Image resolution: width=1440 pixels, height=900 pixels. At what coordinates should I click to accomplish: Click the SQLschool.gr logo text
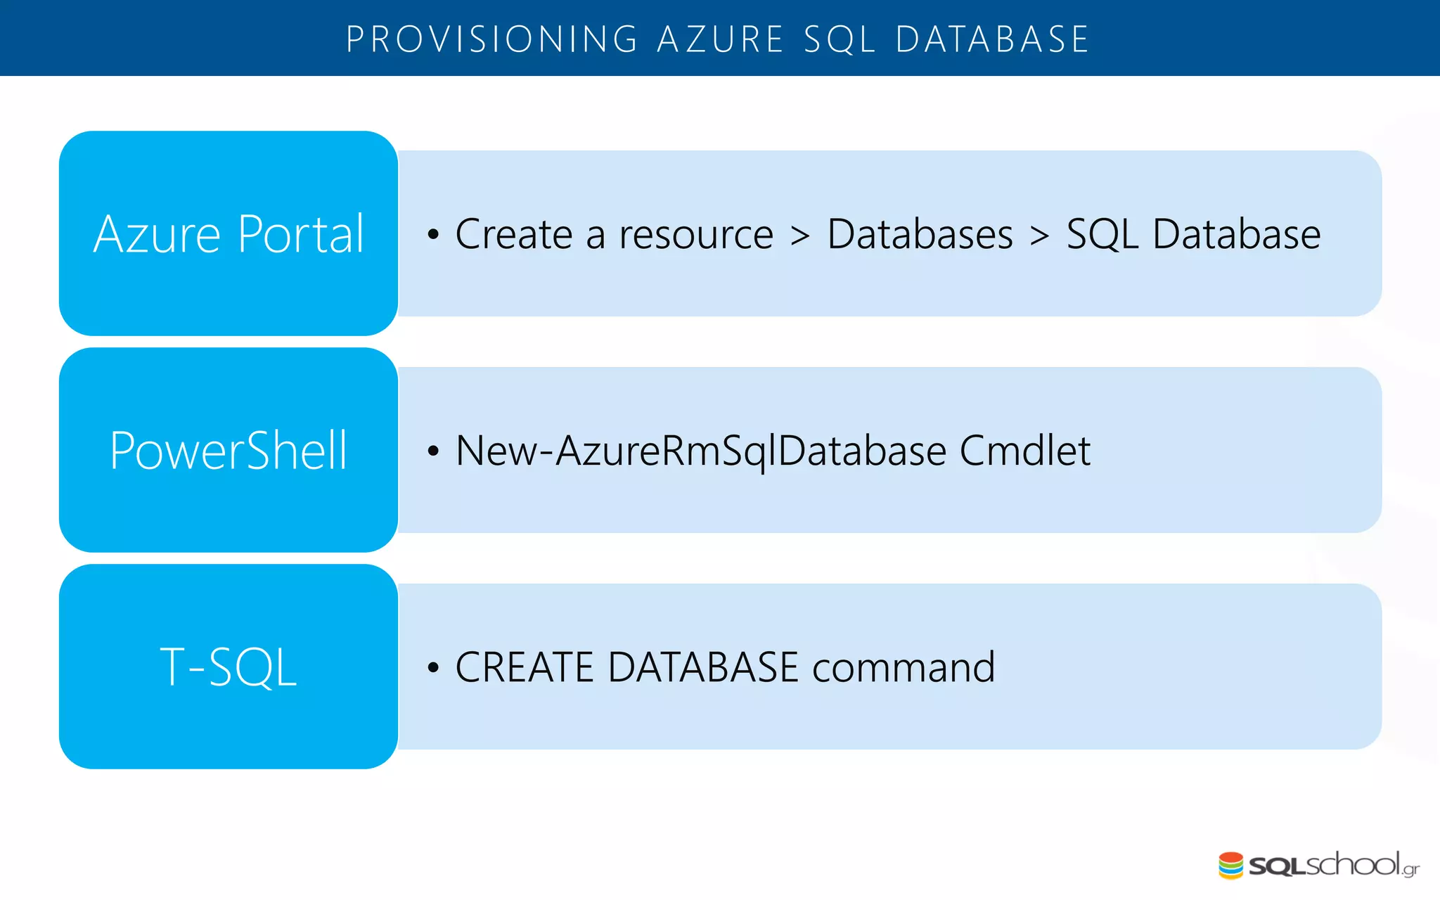tap(1333, 866)
